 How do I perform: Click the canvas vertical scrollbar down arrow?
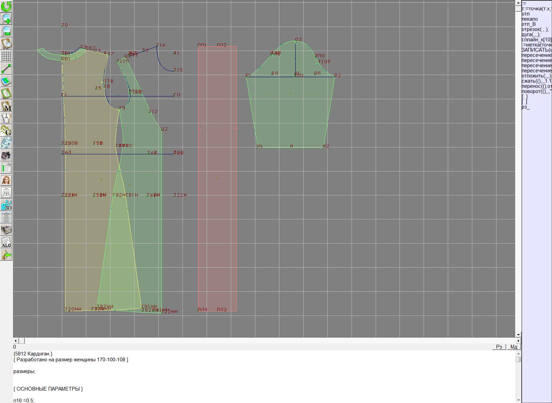click(x=518, y=334)
